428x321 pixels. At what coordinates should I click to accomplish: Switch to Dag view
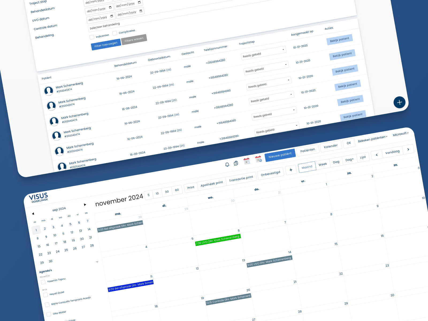coord(336,162)
